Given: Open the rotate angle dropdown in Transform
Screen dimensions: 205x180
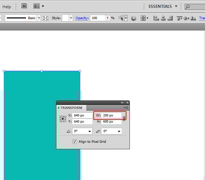Looking at the screenshot, I should click(x=90, y=131).
